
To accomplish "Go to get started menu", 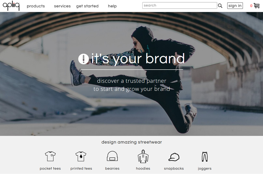I will pos(87,6).
